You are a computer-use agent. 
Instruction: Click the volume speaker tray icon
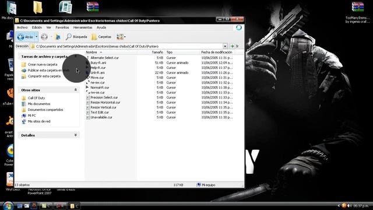[x=349, y=206]
